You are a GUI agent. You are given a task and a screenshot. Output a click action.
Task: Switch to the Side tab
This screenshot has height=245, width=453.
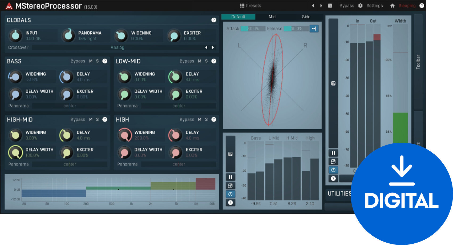click(306, 17)
